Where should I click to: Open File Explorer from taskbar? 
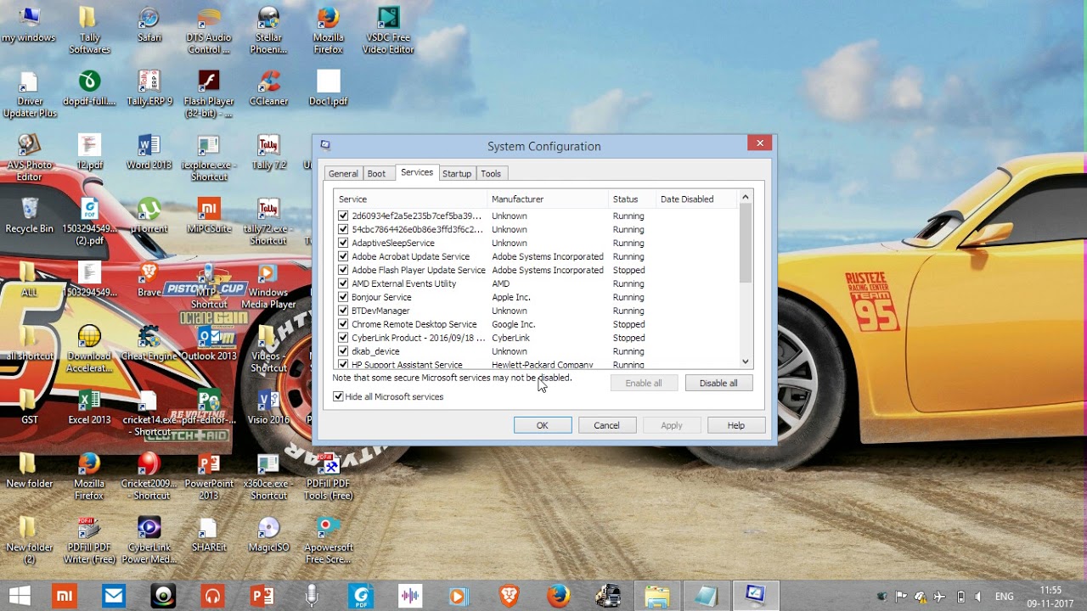pos(656,596)
